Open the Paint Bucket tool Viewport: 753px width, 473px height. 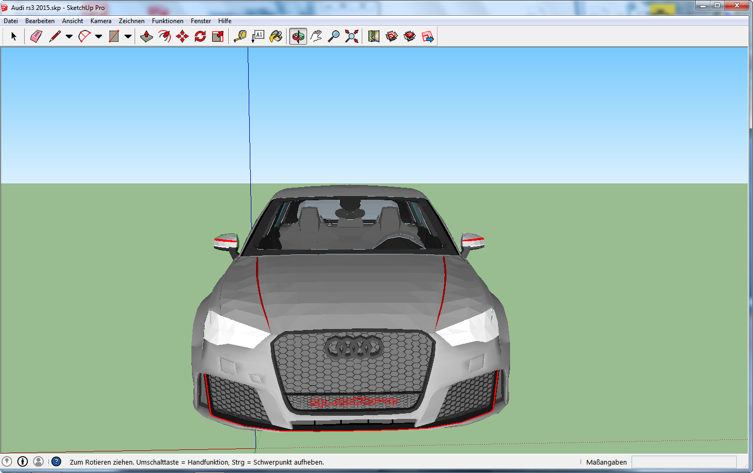[276, 36]
